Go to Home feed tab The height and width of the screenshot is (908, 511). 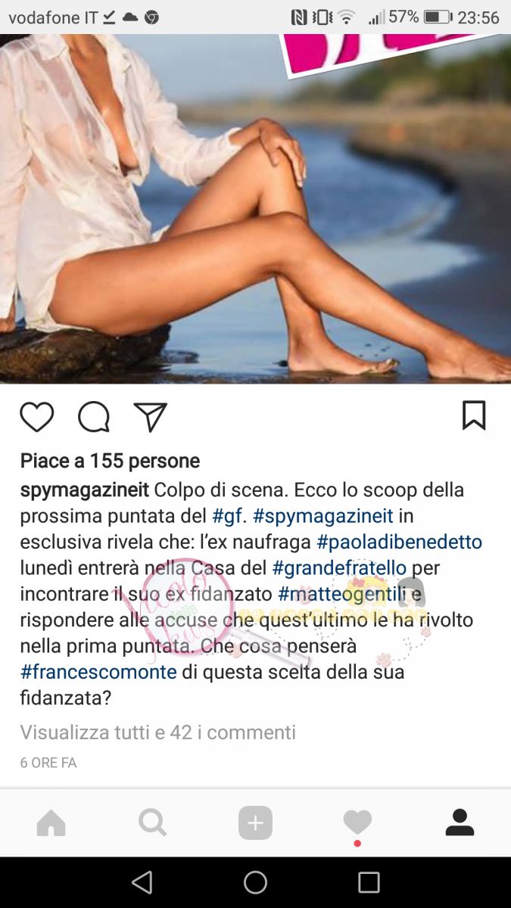point(51,823)
